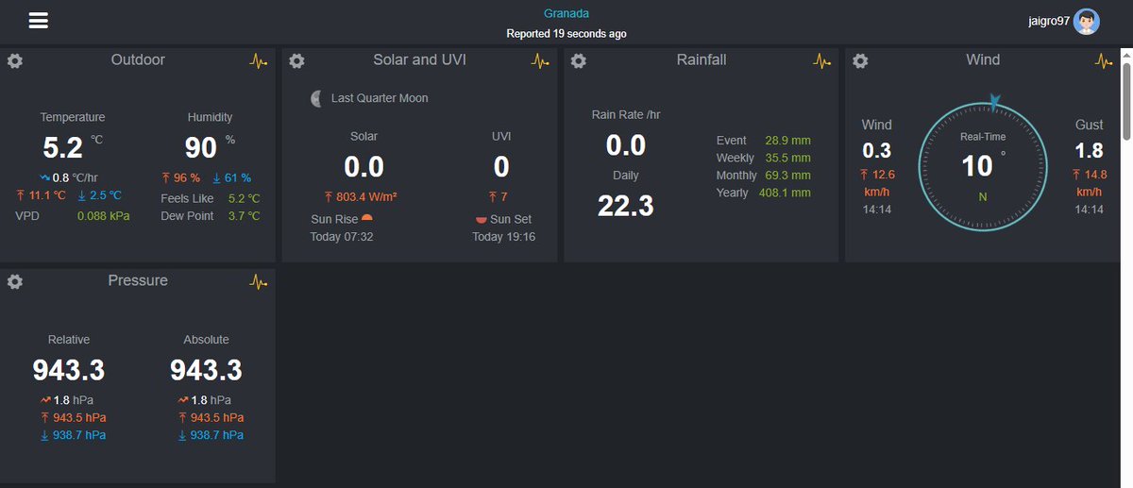Click the sunset icon
1133x488 pixels.
tap(481, 220)
